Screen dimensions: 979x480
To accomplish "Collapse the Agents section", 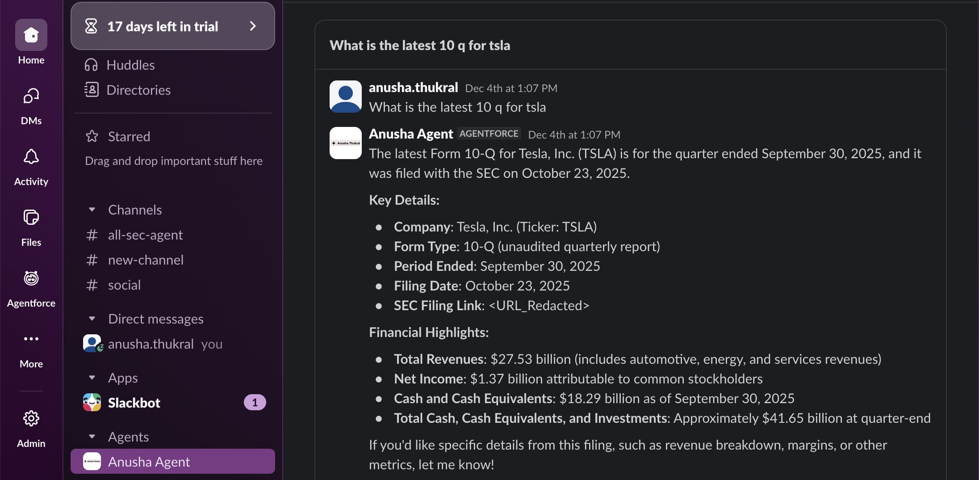I will [92, 436].
